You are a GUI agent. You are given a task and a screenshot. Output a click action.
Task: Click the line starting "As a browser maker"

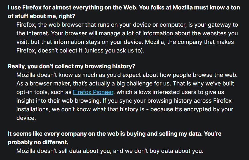coord(125,83)
